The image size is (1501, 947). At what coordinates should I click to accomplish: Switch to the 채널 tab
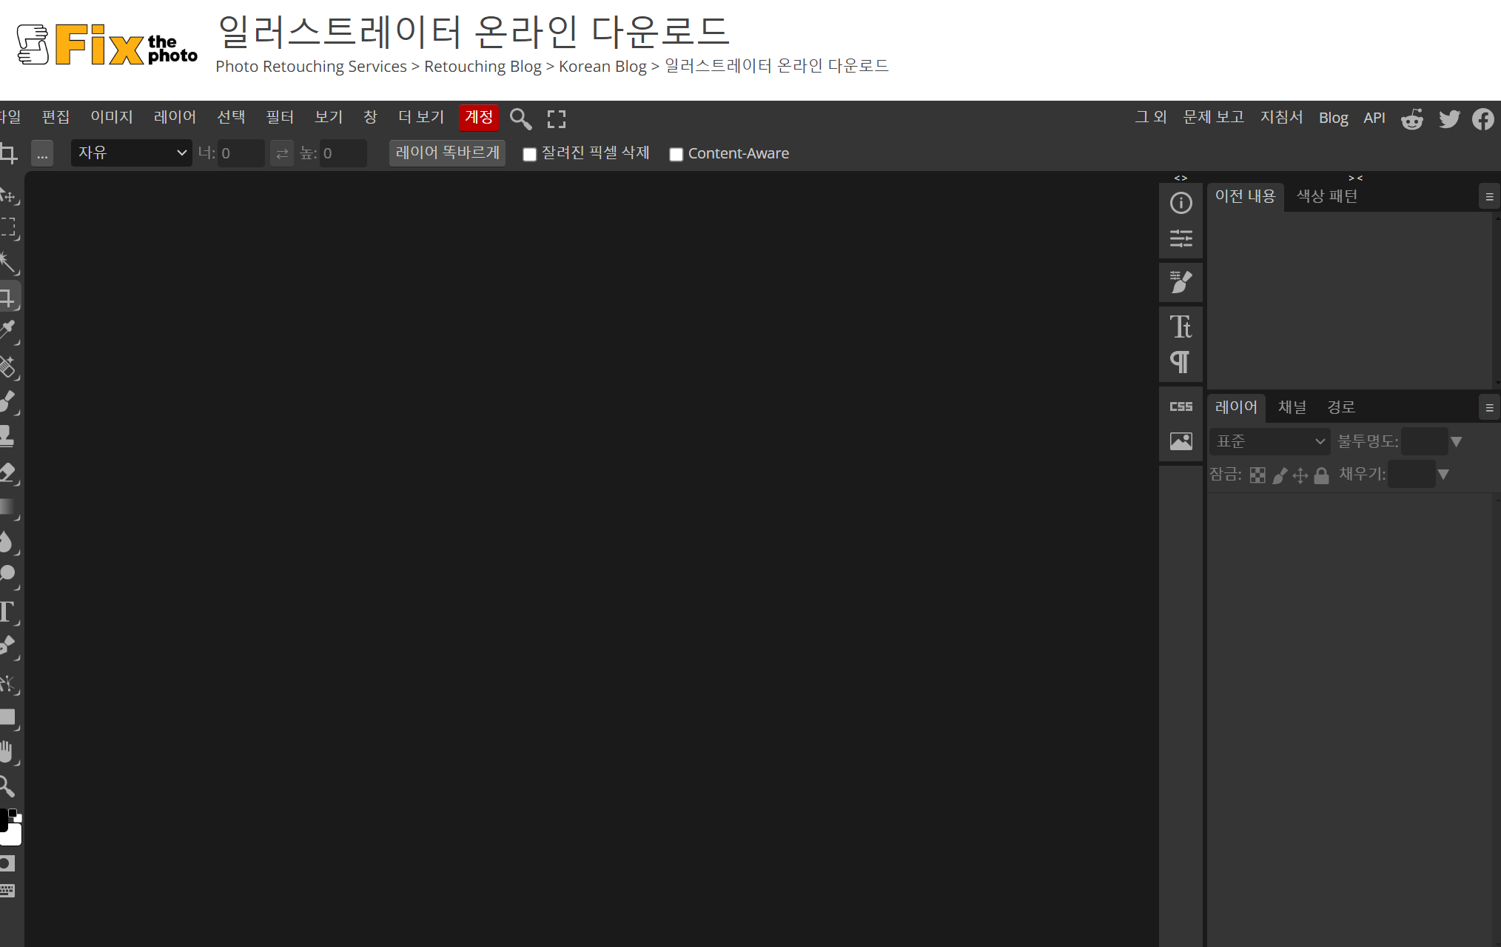tap(1292, 407)
